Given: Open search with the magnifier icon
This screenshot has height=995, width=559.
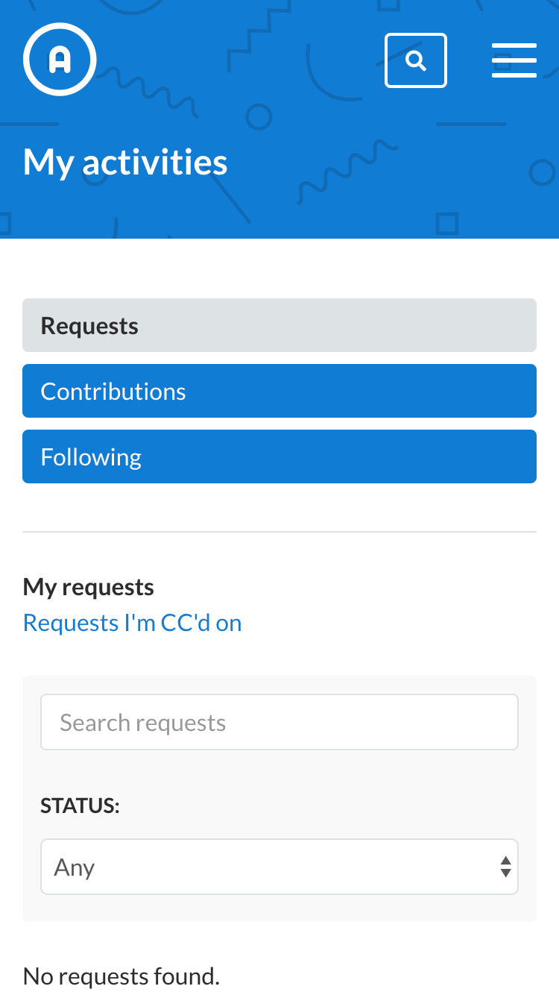Looking at the screenshot, I should click(x=416, y=60).
